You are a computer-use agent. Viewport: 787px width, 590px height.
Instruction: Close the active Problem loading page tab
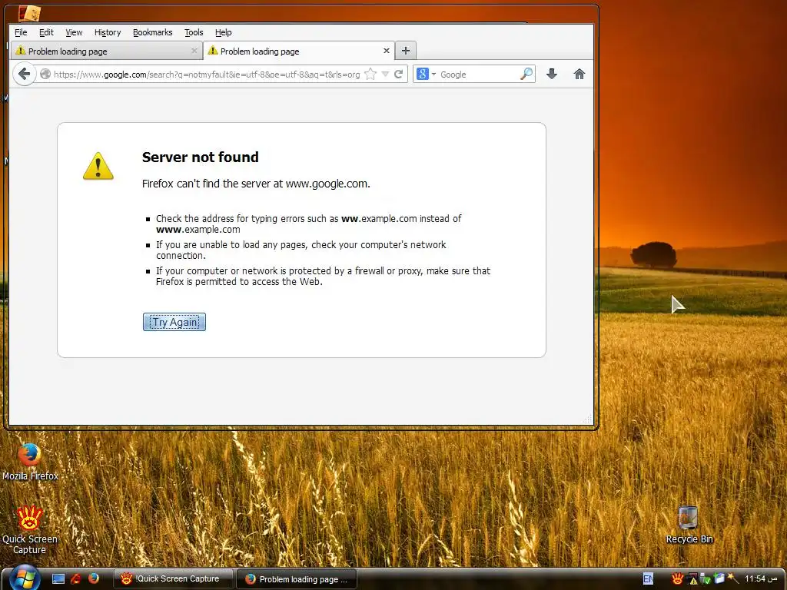(x=386, y=51)
